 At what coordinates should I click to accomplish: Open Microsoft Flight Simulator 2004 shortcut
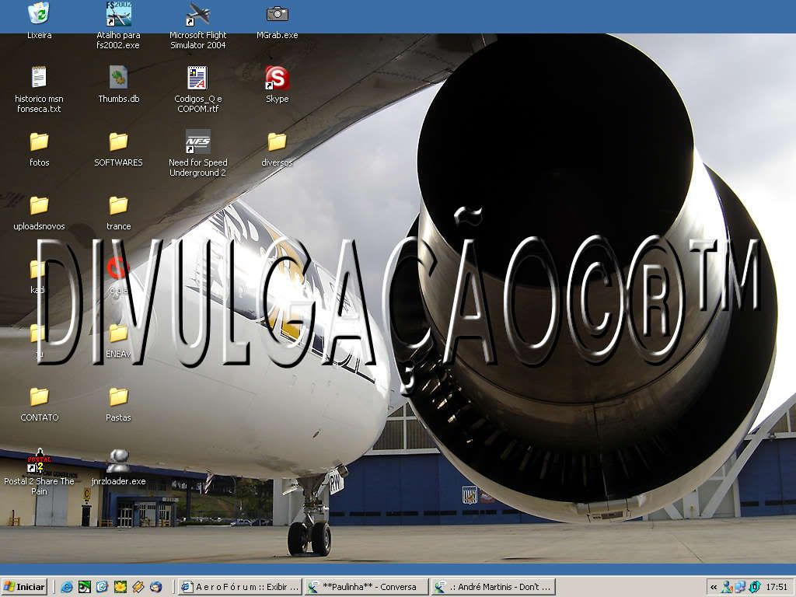pos(197,14)
